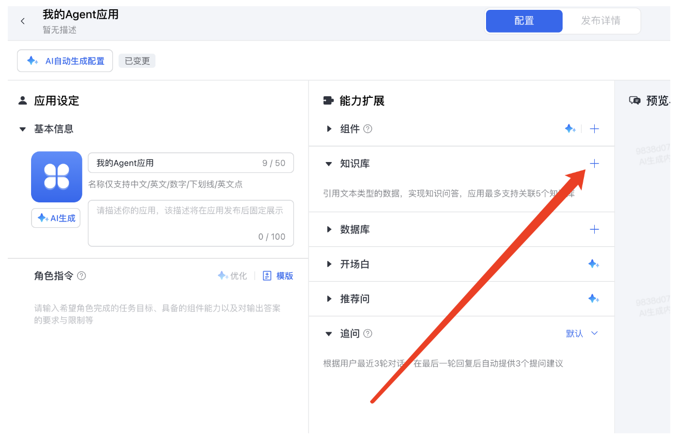Add a database with 数据库 plus icon
The height and width of the screenshot is (440, 677).
click(x=594, y=229)
